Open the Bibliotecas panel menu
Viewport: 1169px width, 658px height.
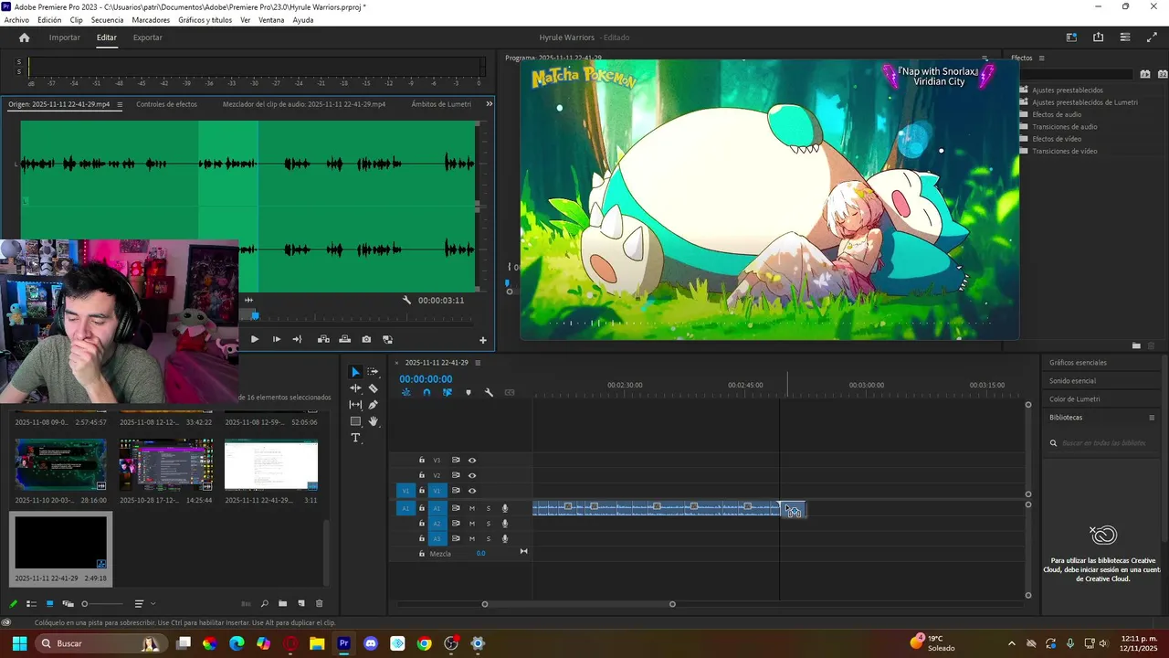[x=1152, y=418]
